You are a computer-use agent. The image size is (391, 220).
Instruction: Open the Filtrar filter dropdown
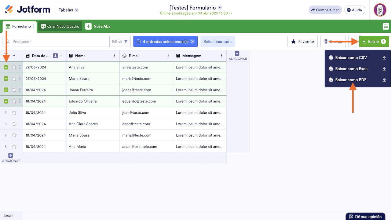pos(120,42)
